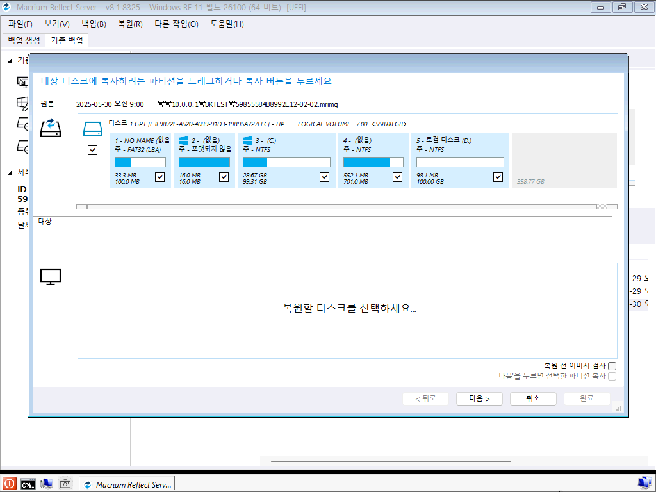Enable 복원 전 이미지 검사 checkbox
The image size is (656, 492).
pyautogui.click(x=612, y=366)
